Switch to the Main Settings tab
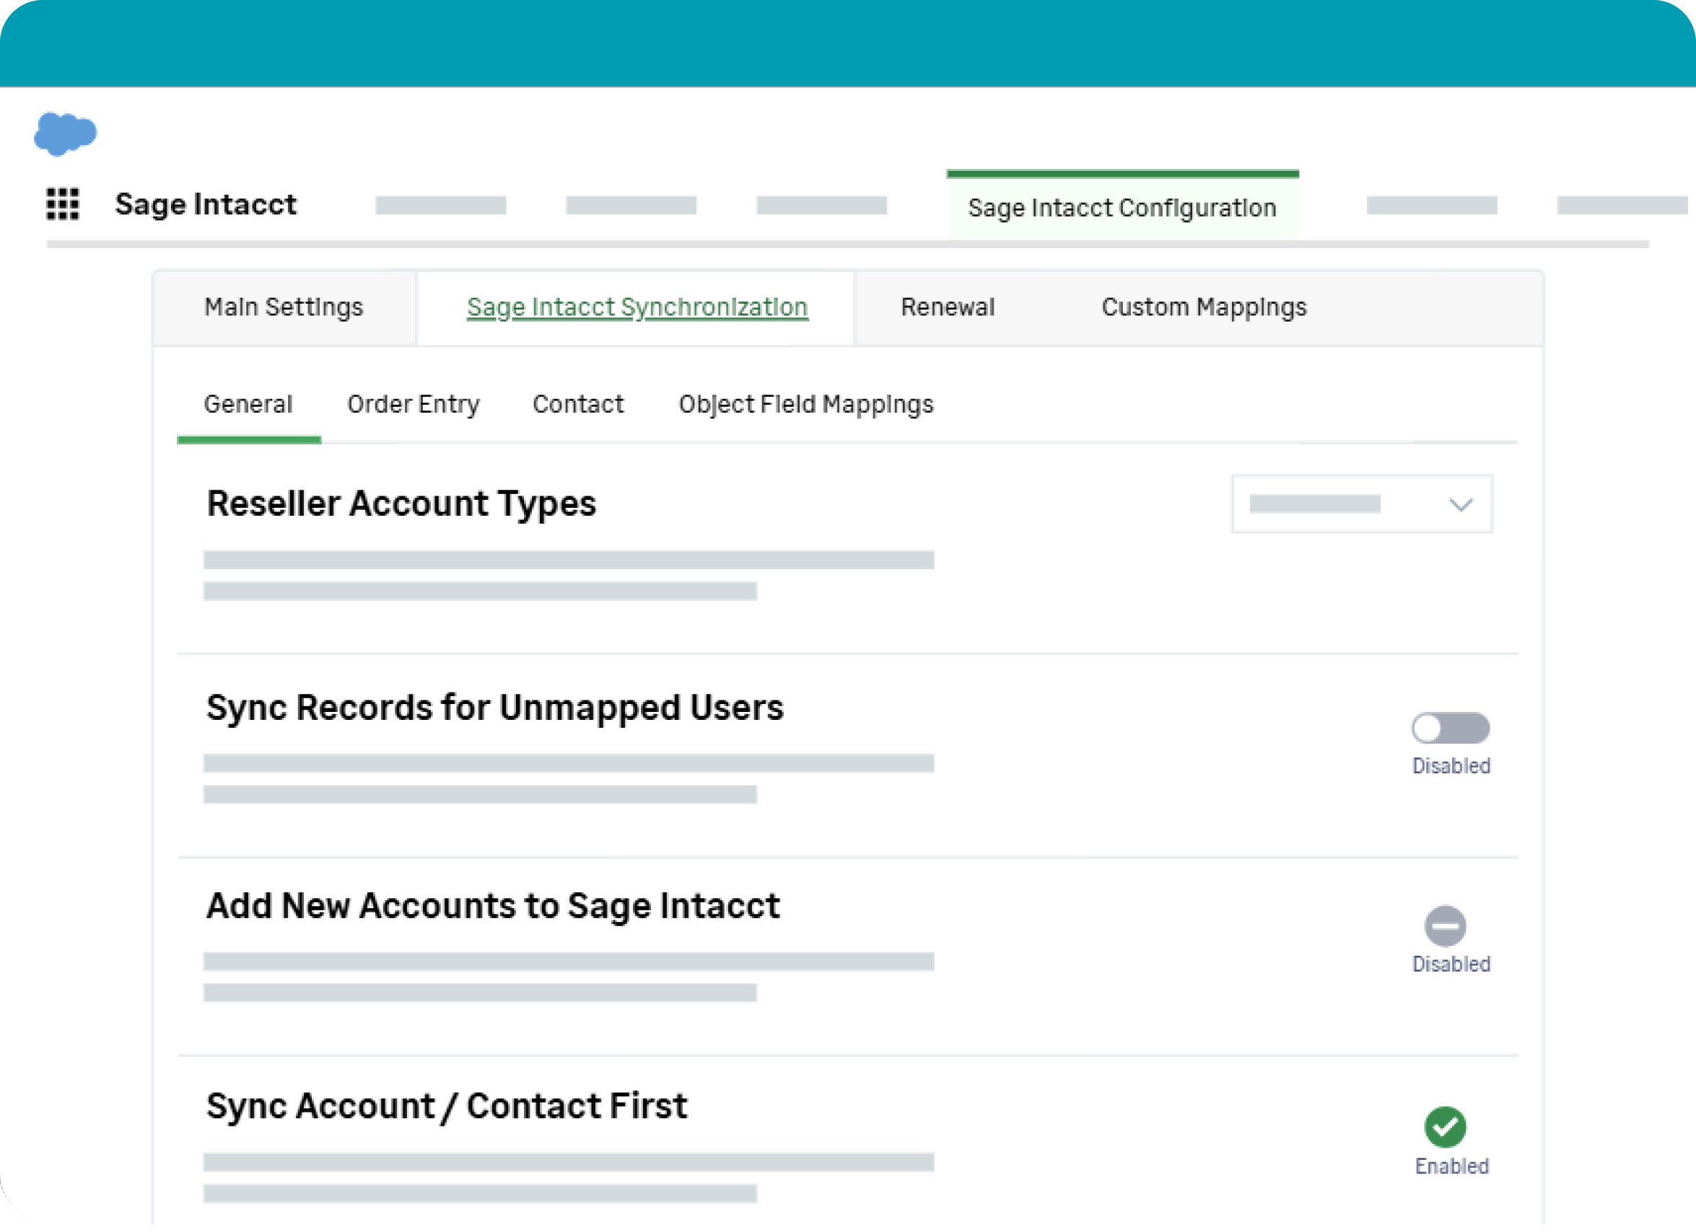Screen dimensions: 1696x1232 point(284,307)
